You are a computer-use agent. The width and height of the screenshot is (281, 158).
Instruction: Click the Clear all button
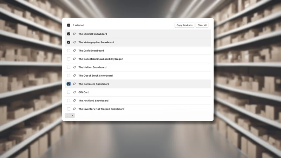click(202, 25)
